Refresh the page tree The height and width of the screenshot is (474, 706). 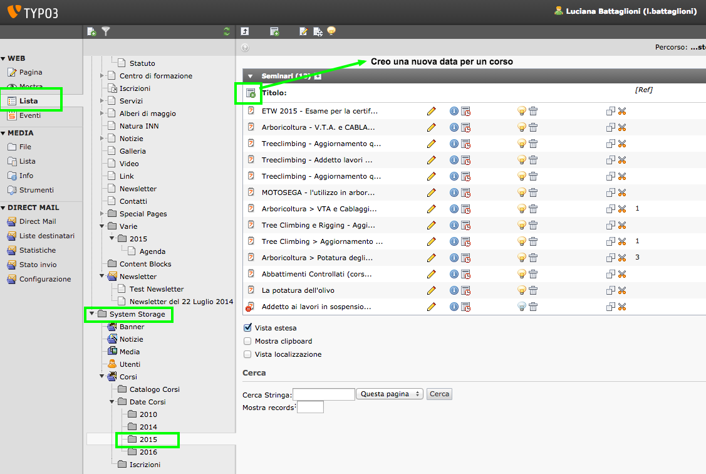point(227,31)
